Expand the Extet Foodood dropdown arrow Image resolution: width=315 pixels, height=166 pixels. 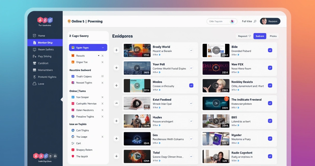191,103
